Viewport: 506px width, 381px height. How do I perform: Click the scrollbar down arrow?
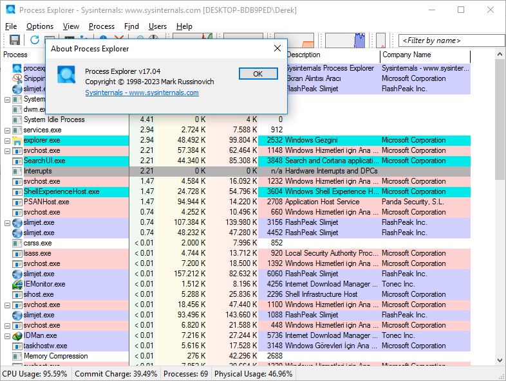pos(500,360)
